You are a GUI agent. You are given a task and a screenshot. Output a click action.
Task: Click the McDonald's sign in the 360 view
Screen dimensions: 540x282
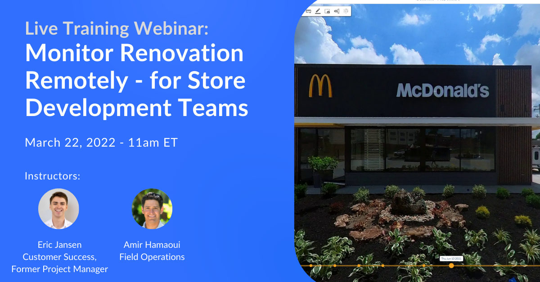pos(442,90)
